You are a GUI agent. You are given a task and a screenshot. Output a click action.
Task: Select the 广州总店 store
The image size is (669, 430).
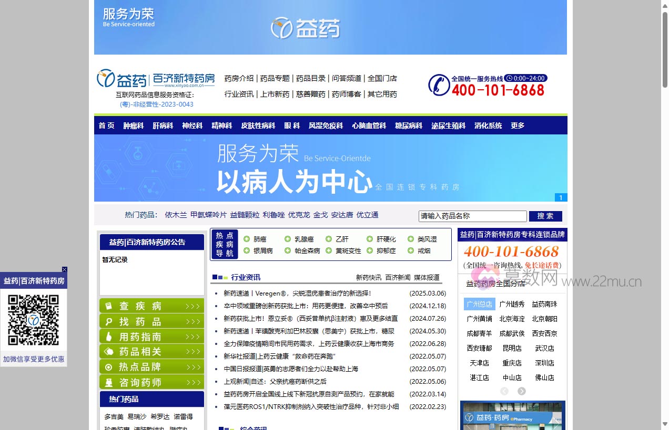coord(479,304)
